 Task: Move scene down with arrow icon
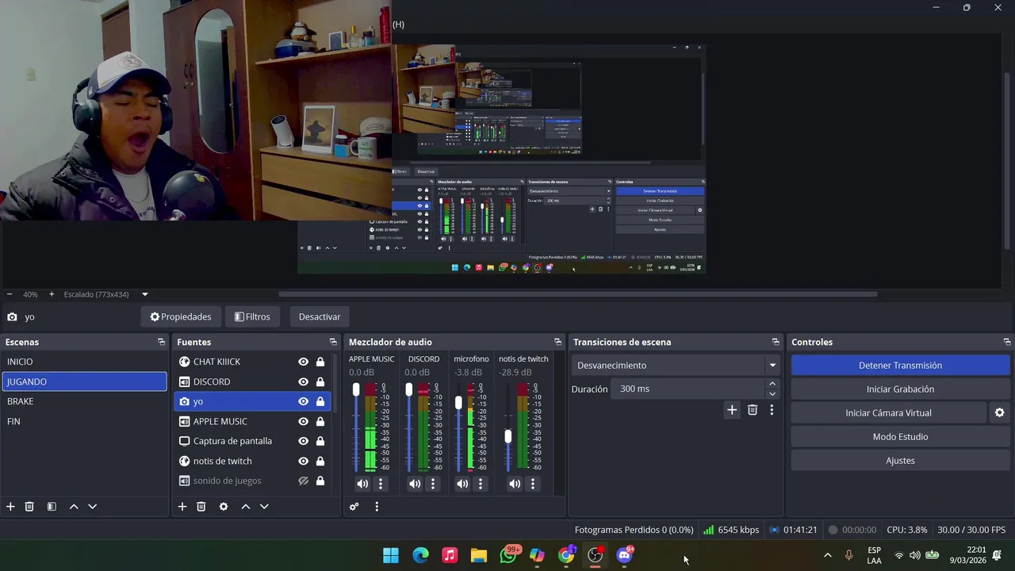(x=92, y=507)
